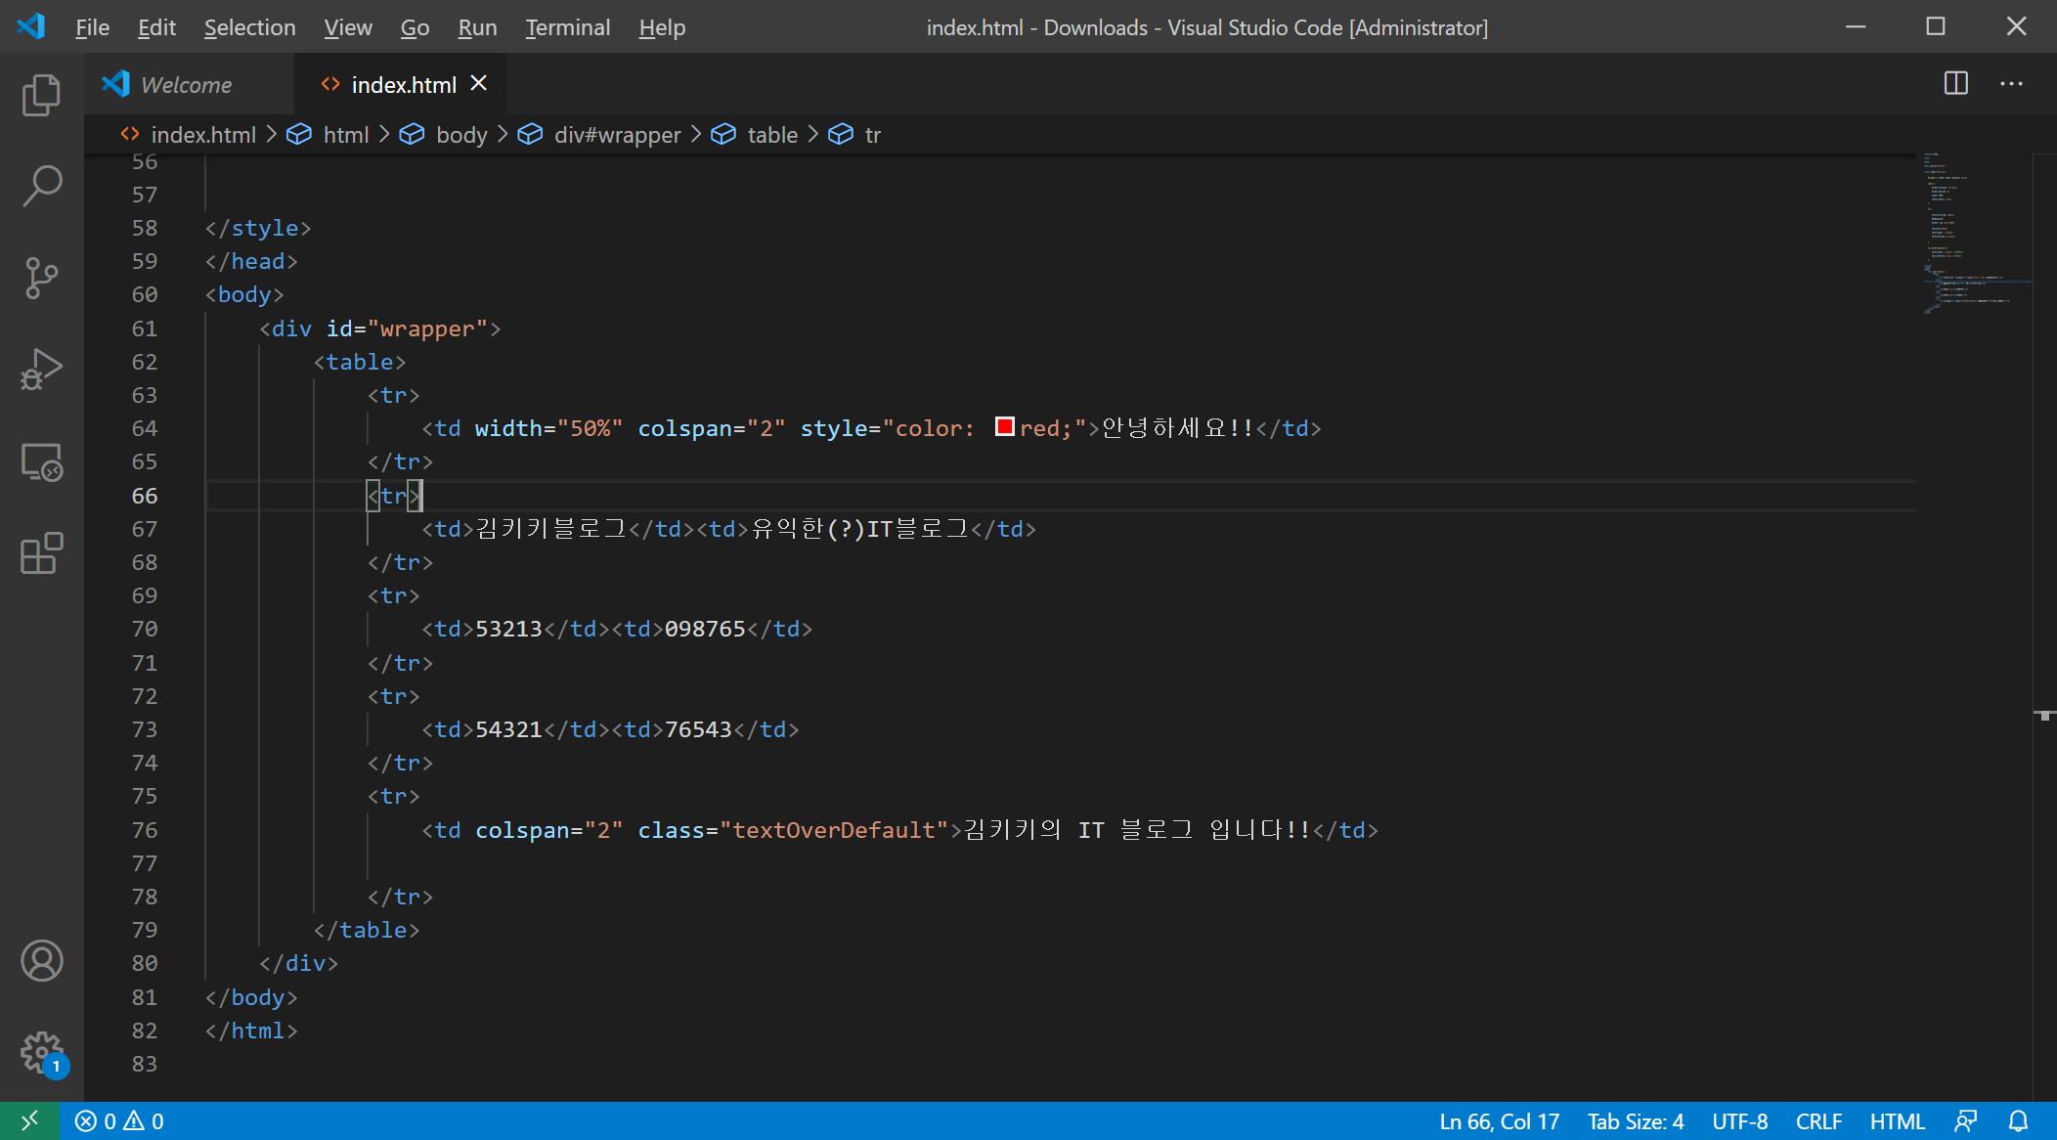Expand the table breadcrumb item
Viewport: 2057px width, 1140px height.
[771, 135]
